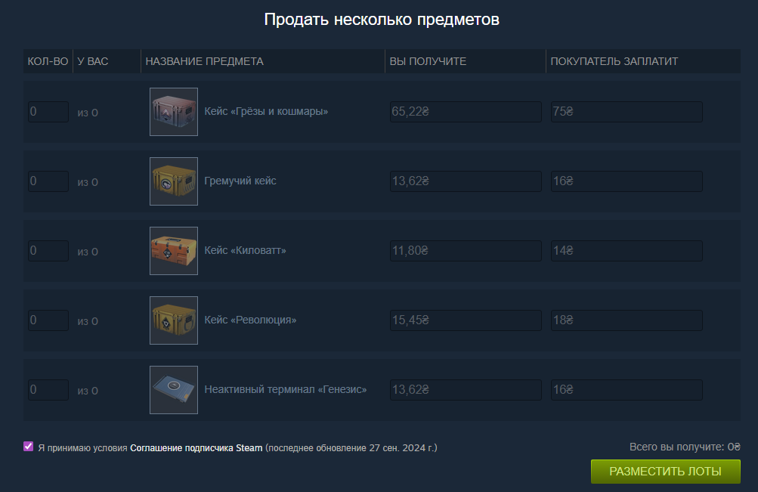This screenshot has width=758, height=492.
Task: Focus quantity field for Гремучий кейс
Action: tap(48, 181)
